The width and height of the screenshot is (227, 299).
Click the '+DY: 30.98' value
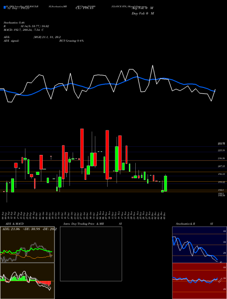pos(31,229)
